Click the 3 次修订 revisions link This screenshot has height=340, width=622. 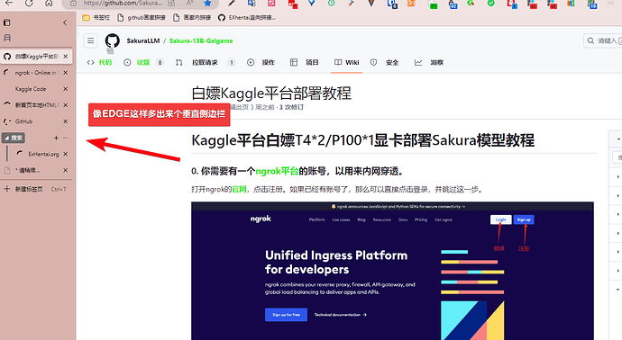coord(291,107)
